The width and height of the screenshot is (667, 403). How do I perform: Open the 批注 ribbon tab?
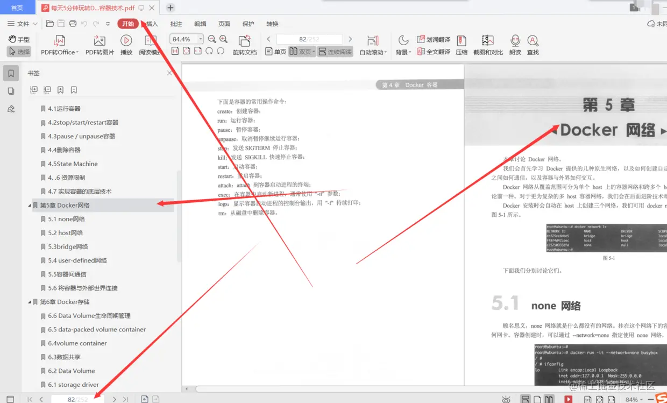[x=176, y=24]
